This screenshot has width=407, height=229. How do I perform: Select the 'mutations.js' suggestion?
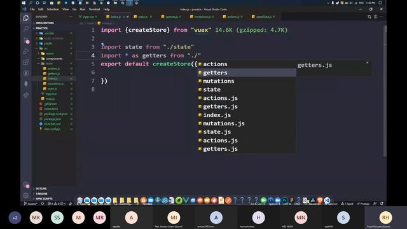(x=247, y=123)
